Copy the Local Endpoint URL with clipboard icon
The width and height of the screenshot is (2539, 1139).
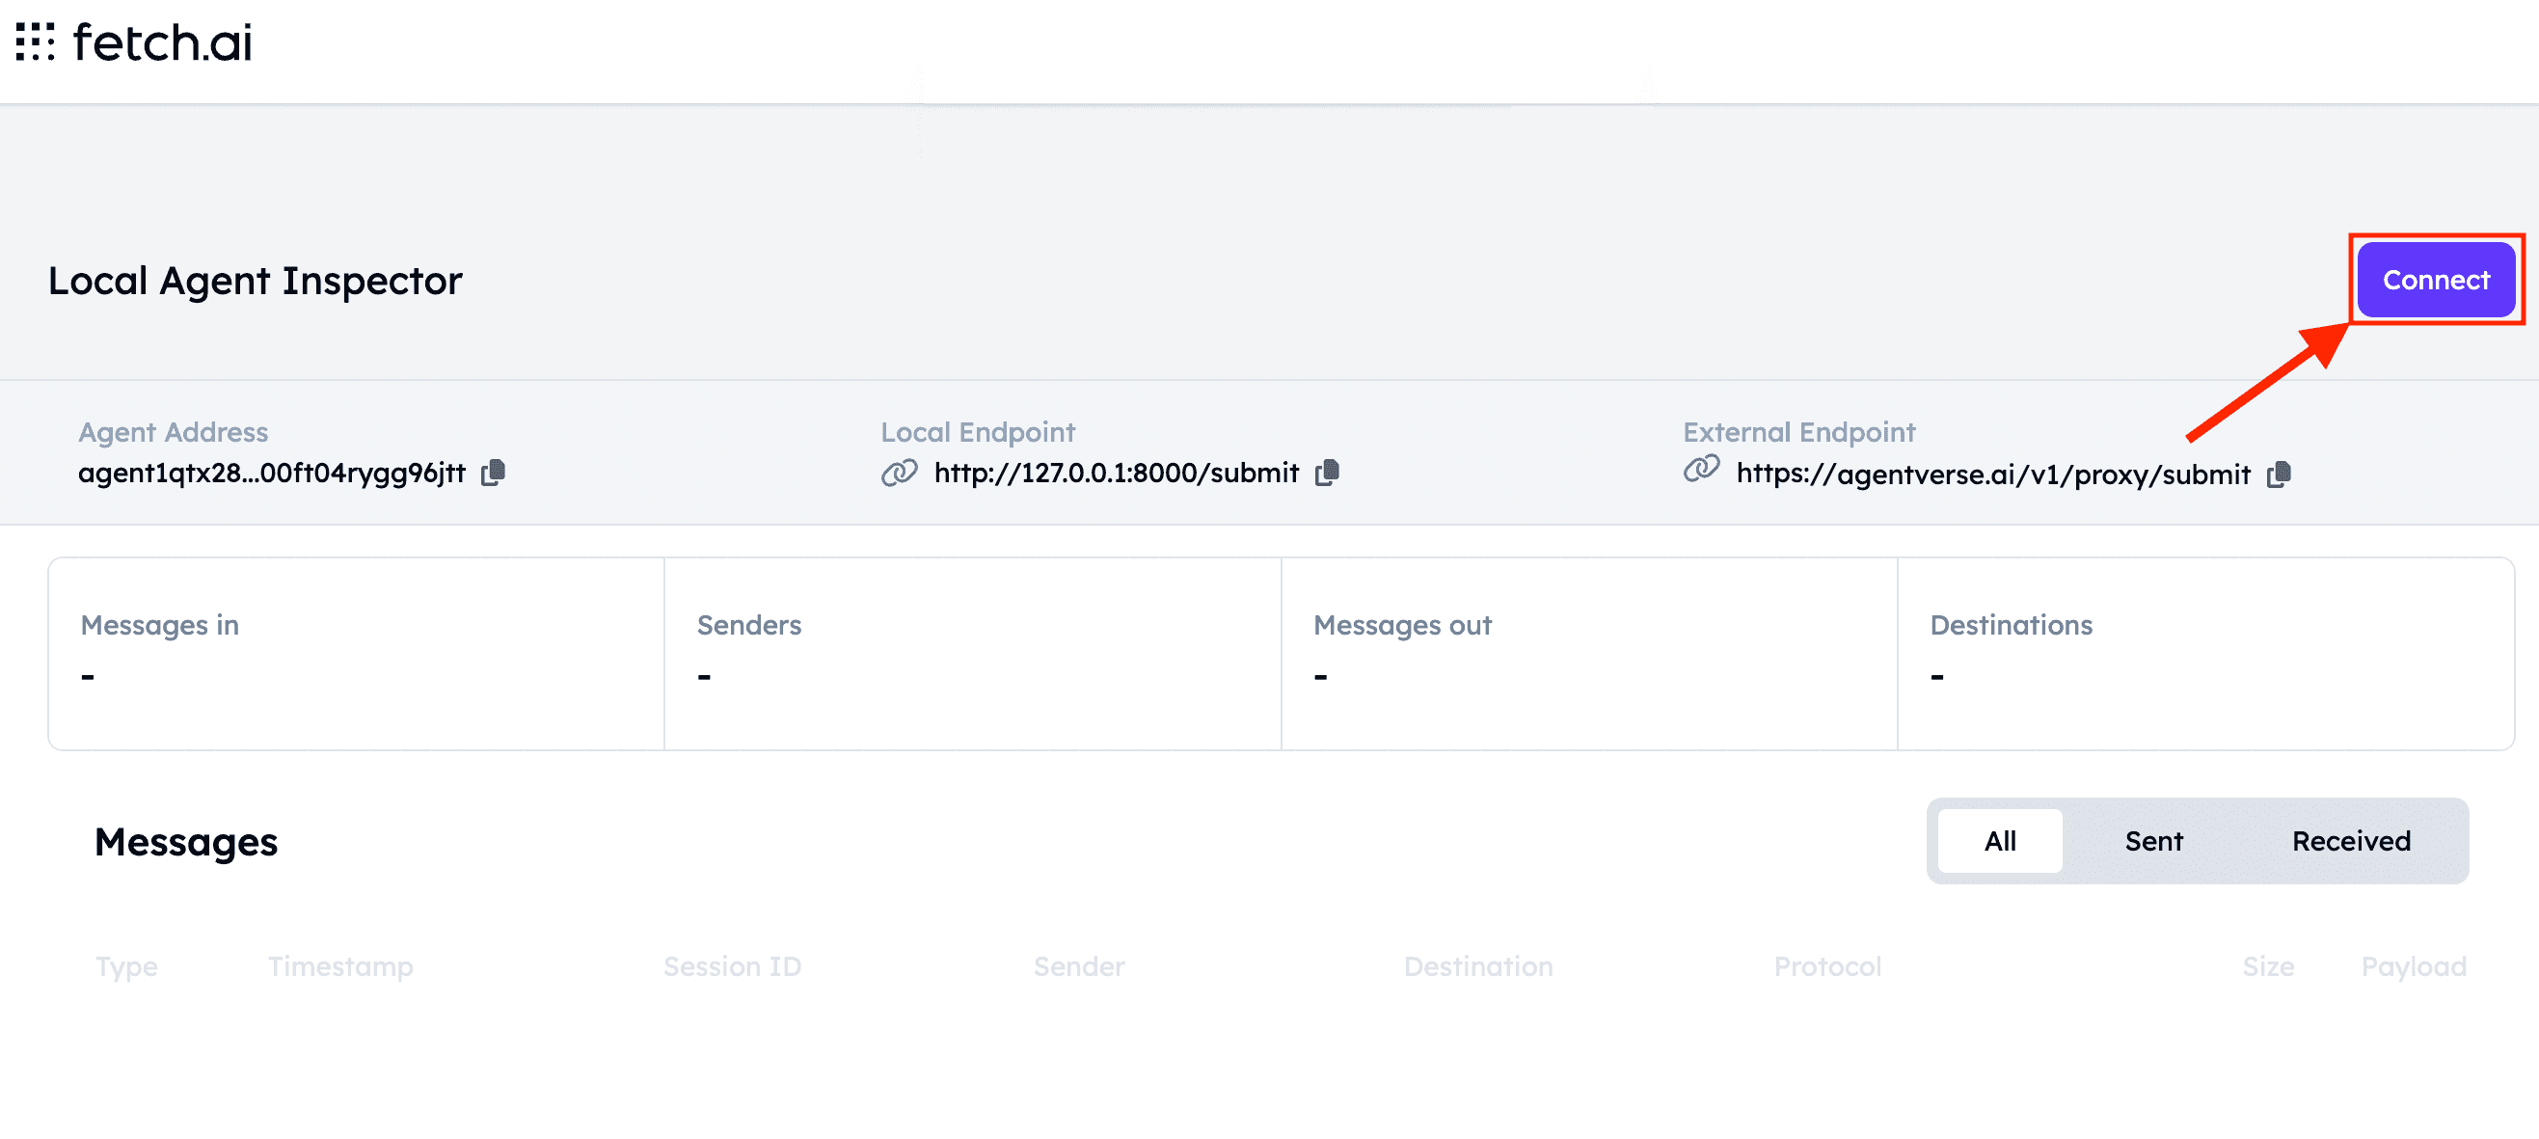(1327, 474)
